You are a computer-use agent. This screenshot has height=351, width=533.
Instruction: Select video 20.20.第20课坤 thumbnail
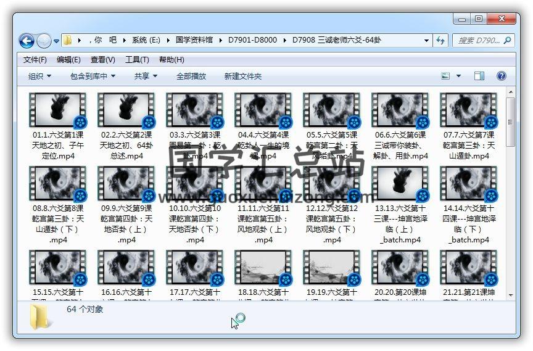400,267
